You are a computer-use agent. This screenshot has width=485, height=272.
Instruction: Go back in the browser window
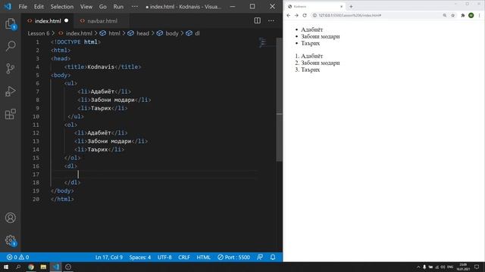[288, 15]
